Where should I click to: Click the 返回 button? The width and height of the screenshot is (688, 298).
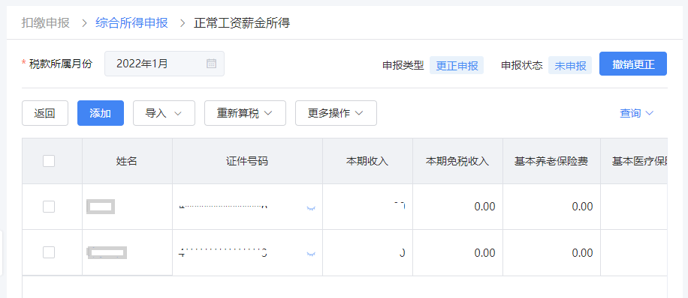click(x=45, y=113)
